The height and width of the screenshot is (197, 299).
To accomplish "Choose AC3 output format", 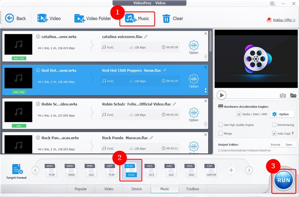I will (x=151, y=170).
